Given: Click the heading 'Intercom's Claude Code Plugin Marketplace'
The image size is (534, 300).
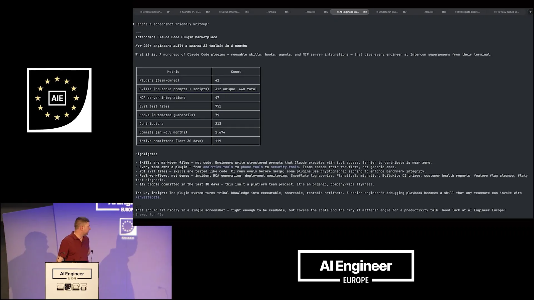Looking at the screenshot, I should [176, 37].
